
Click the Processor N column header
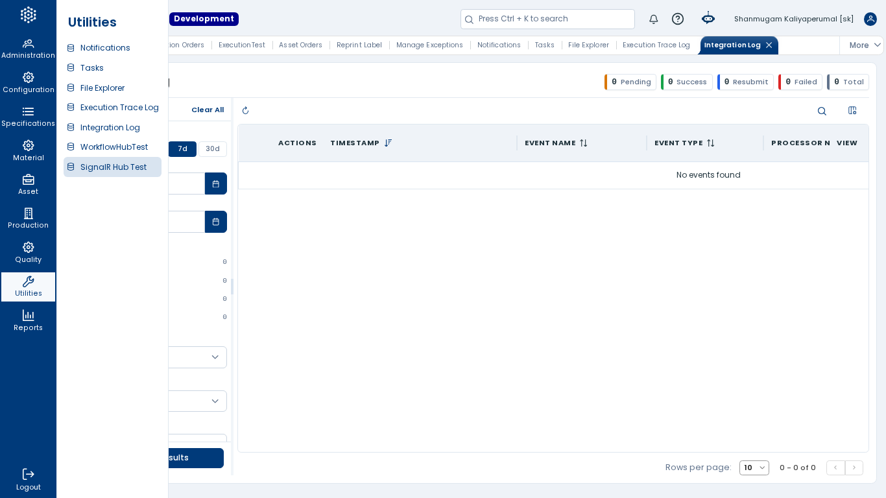(800, 143)
